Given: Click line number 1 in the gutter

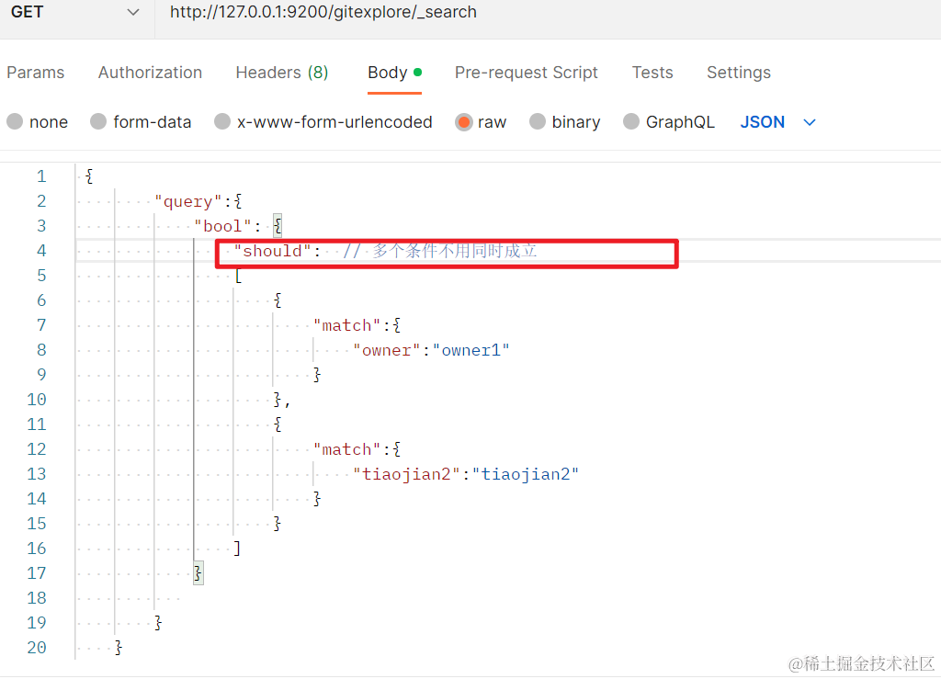Looking at the screenshot, I should 41,176.
